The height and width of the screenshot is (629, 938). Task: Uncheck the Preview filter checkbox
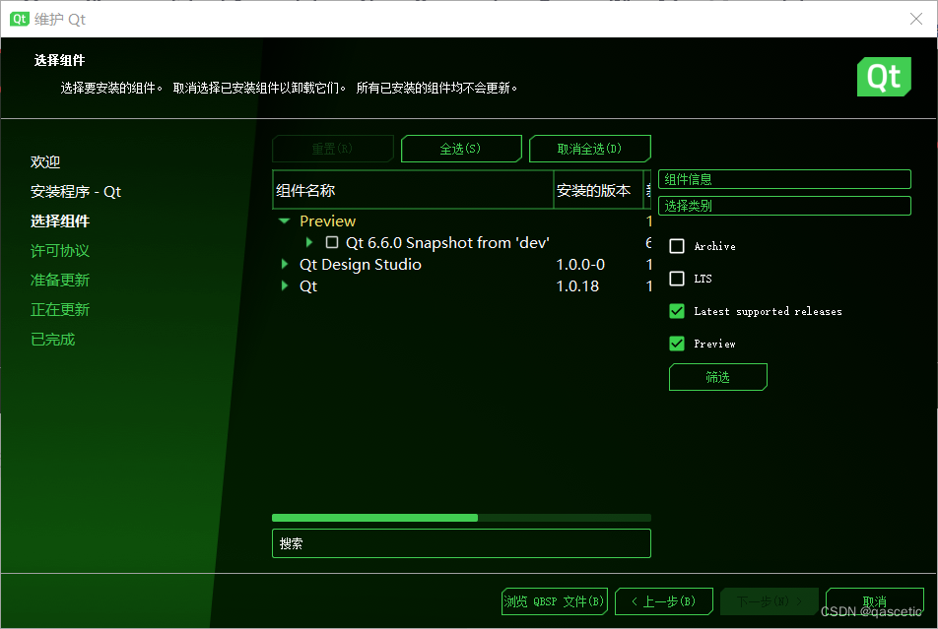[x=677, y=344]
